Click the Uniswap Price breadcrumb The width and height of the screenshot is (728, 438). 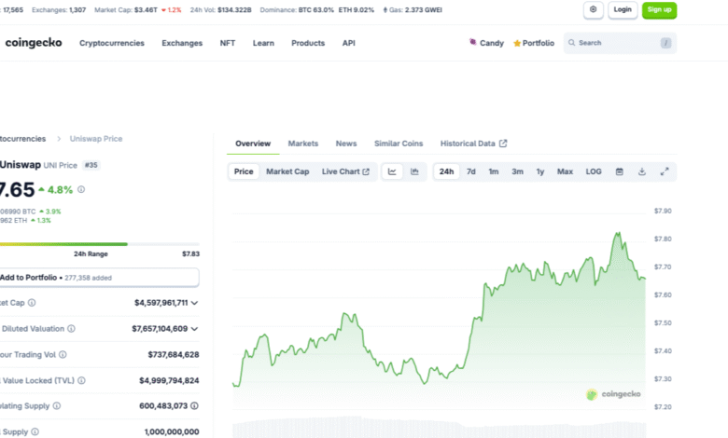click(96, 139)
